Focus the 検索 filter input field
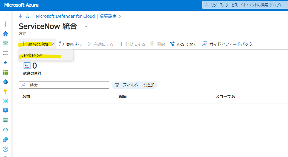Image resolution: width=288 pixels, height=157 pixels. pos(64,85)
